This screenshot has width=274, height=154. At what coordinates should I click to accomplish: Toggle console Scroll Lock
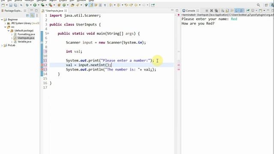click(227, 11)
